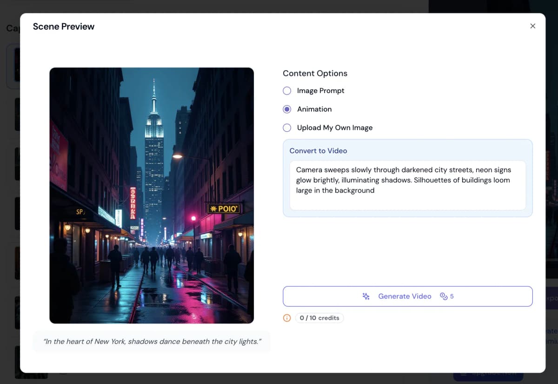Click the Scene Preview dialog title
The image size is (558, 384).
click(x=64, y=27)
